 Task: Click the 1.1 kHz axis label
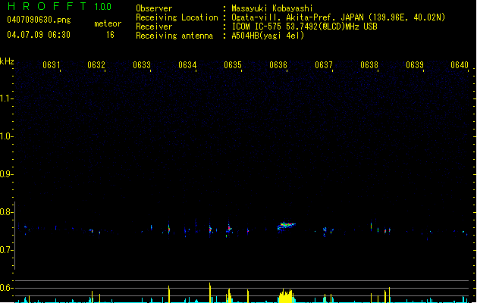tap(6, 98)
